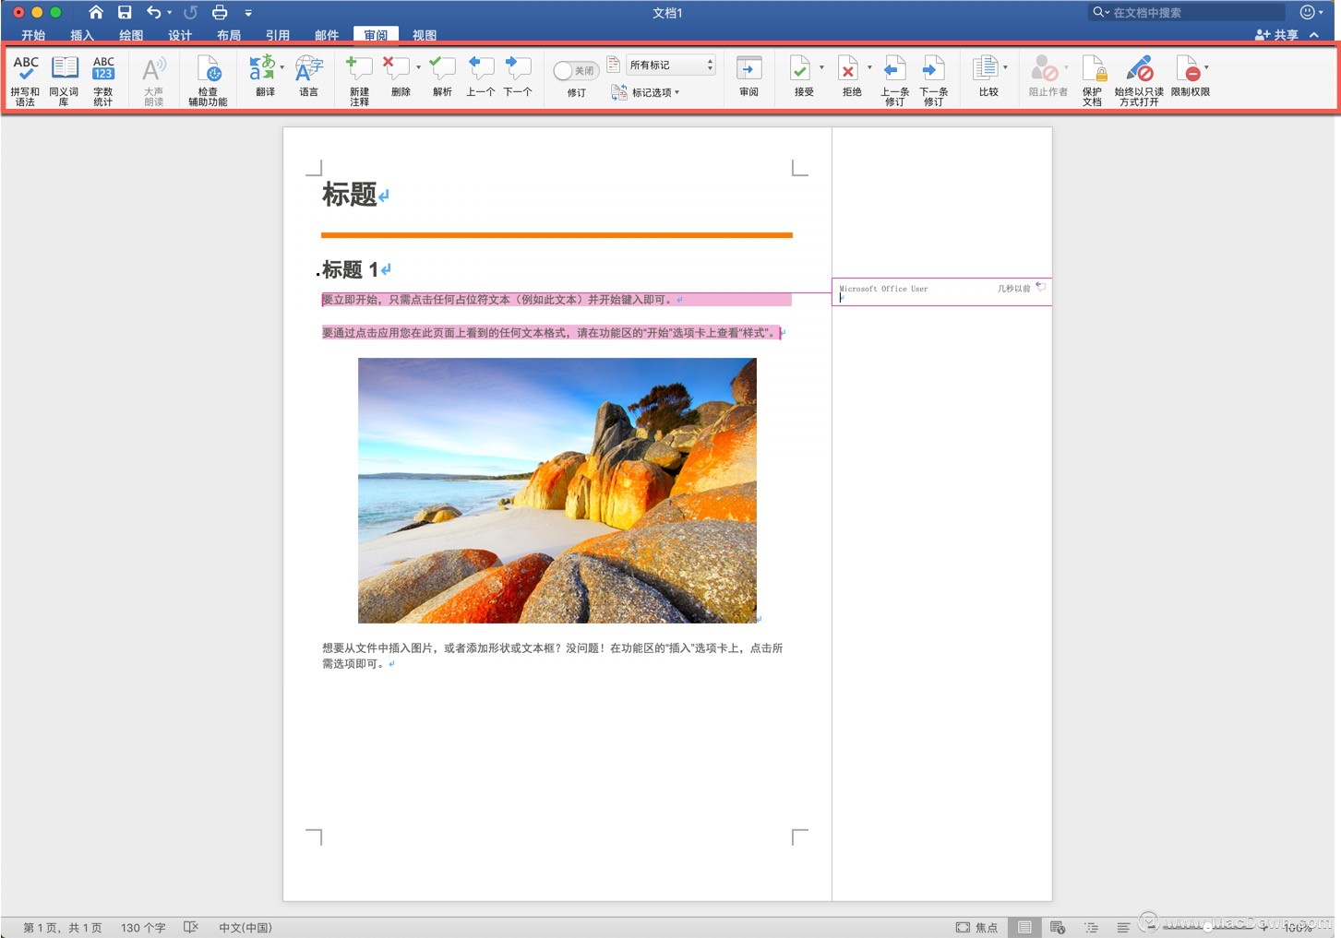Viewport: 1341px width, 938px height.
Task: 展开限制权限下拉箭头
Action: click(x=1204, y=67)
